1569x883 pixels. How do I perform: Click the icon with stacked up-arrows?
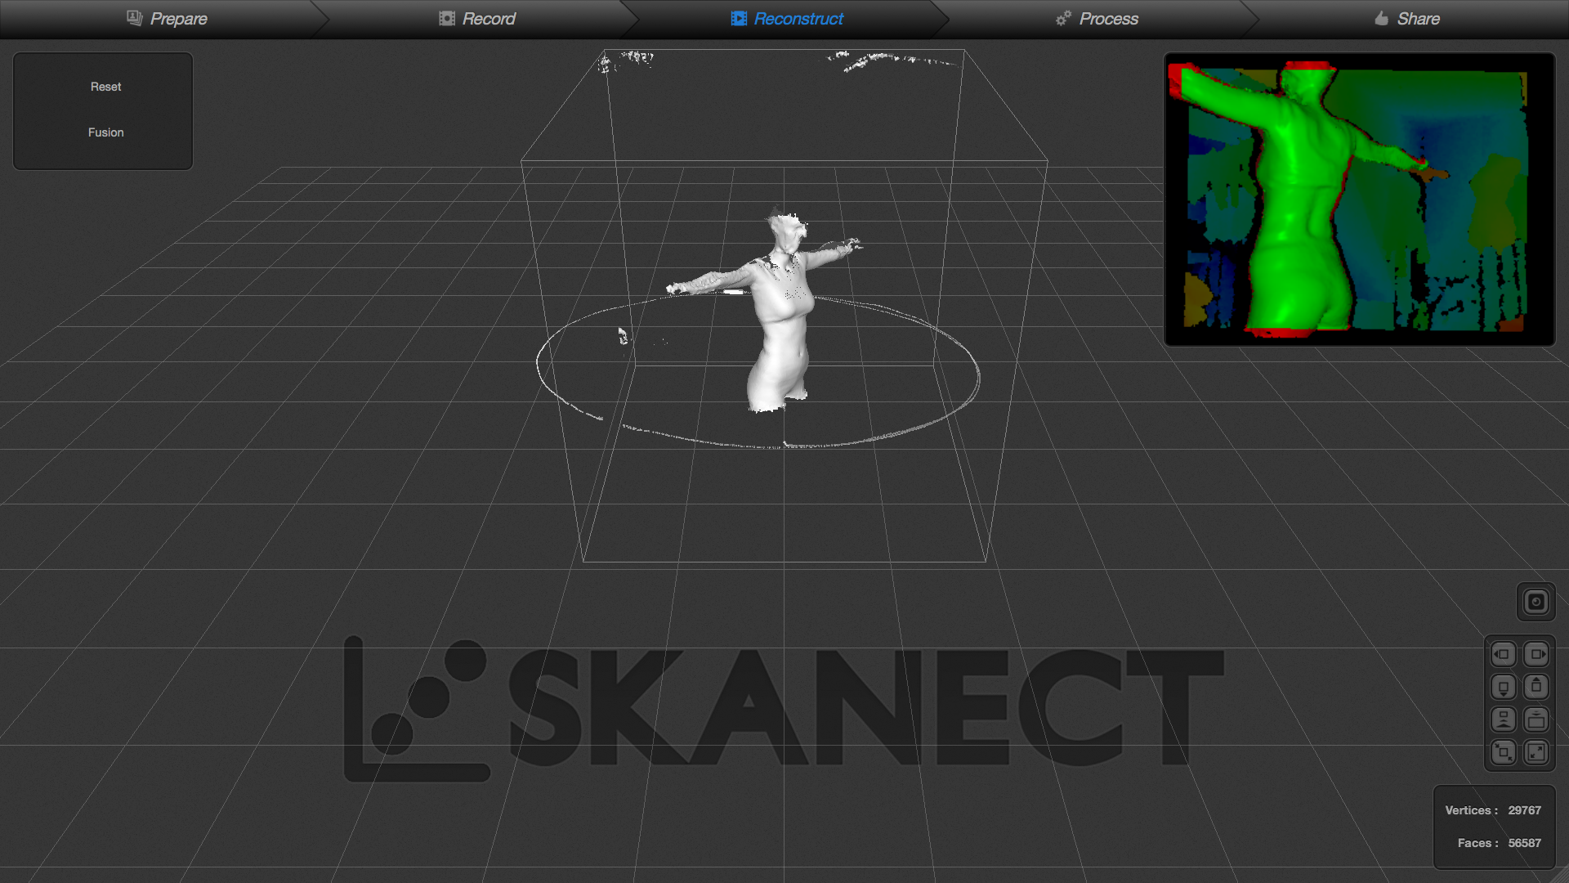point(1503,719)
